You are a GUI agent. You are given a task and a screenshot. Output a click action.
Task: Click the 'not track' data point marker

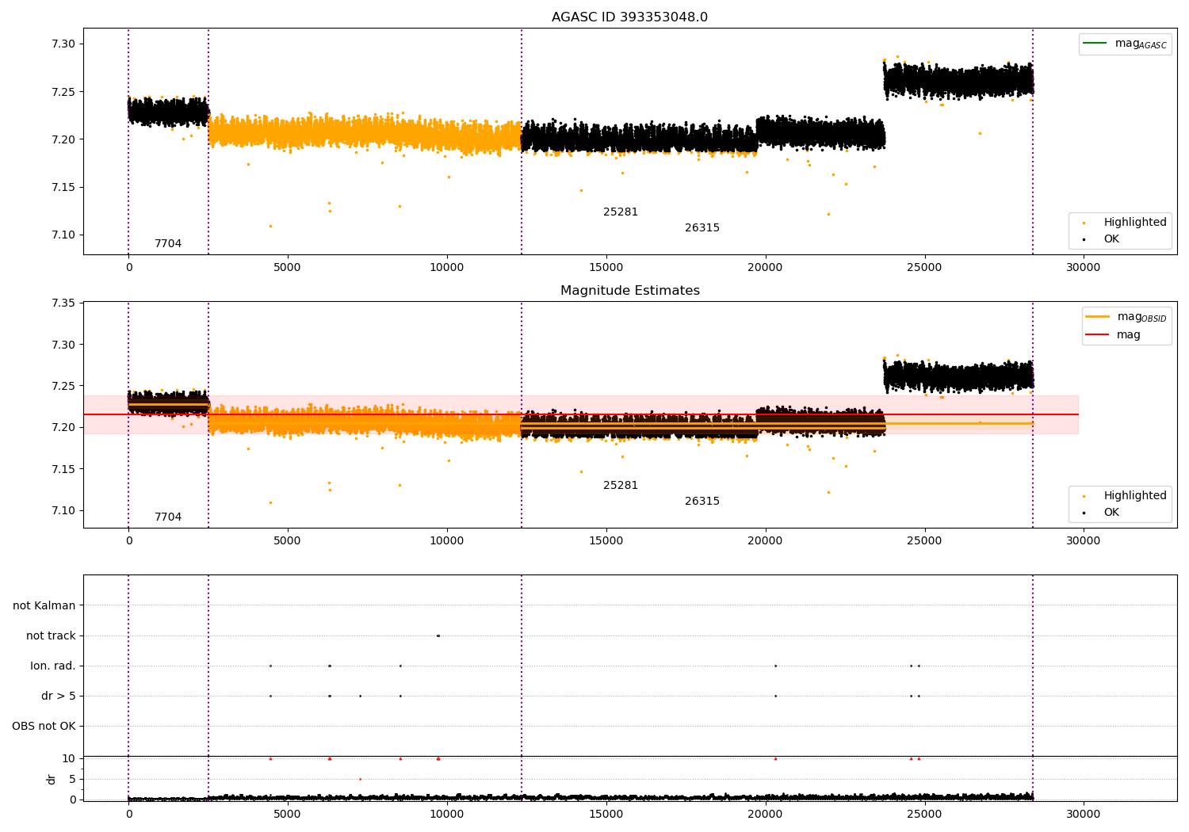pos(438,635)
